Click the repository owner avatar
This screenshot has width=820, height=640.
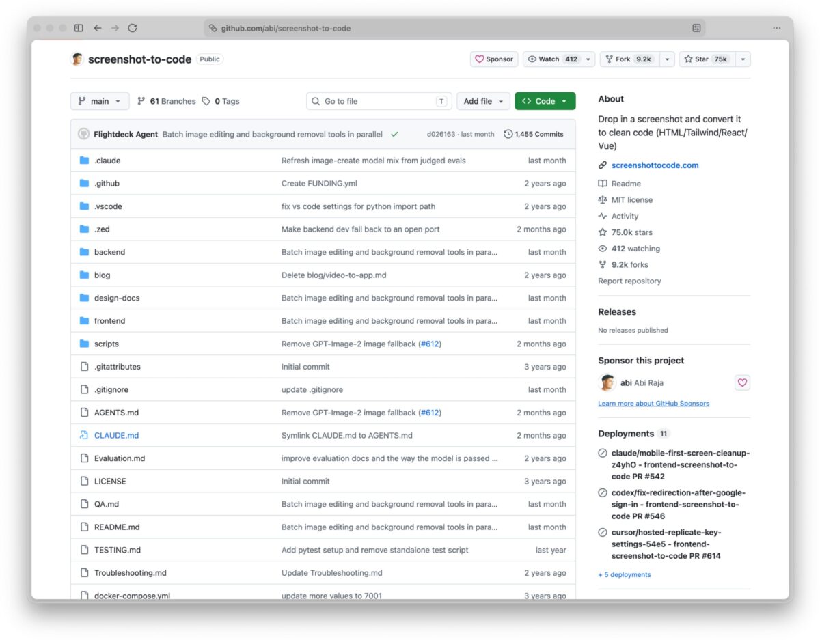coord(77,59)
